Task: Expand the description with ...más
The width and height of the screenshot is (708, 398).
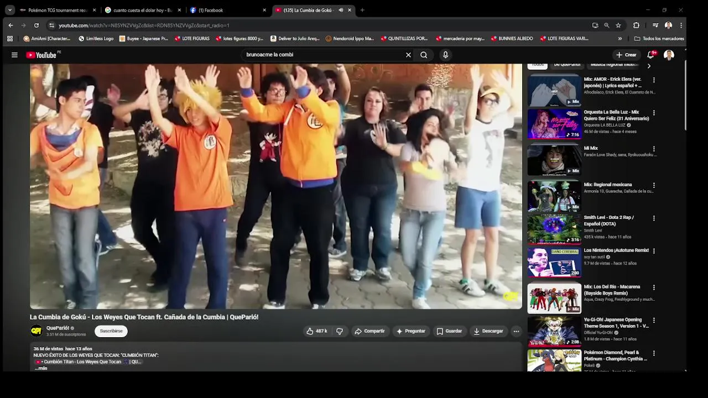Action: (41, 368)
